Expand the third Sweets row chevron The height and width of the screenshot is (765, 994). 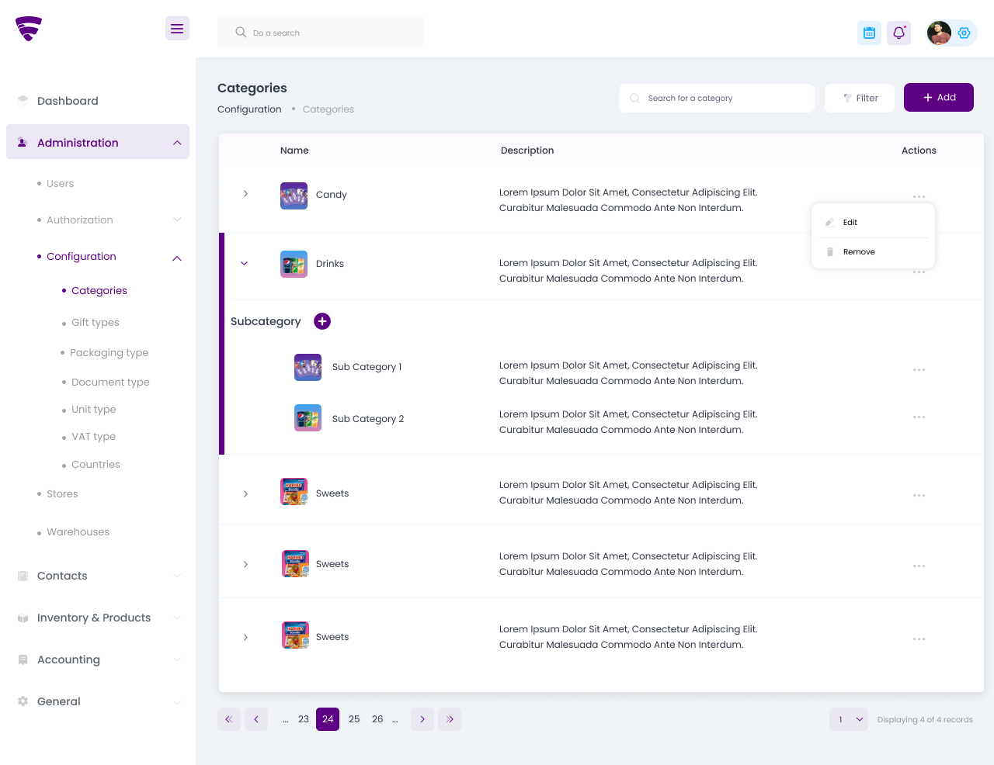click(245, 637)
